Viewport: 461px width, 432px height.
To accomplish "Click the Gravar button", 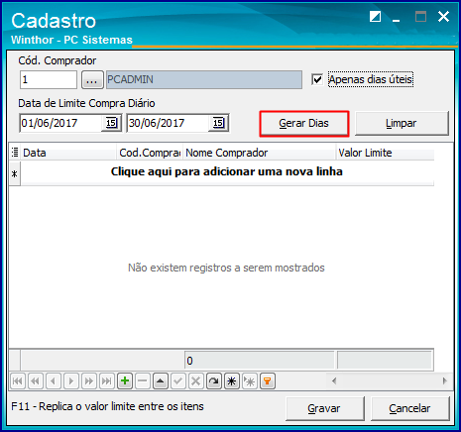I will [325, 408].
